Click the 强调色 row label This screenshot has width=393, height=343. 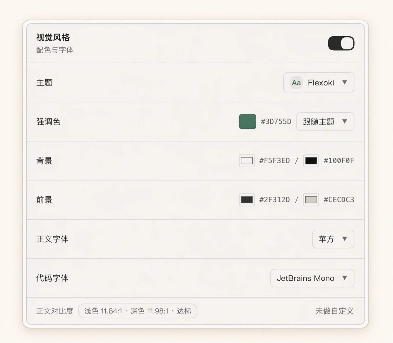48,121
